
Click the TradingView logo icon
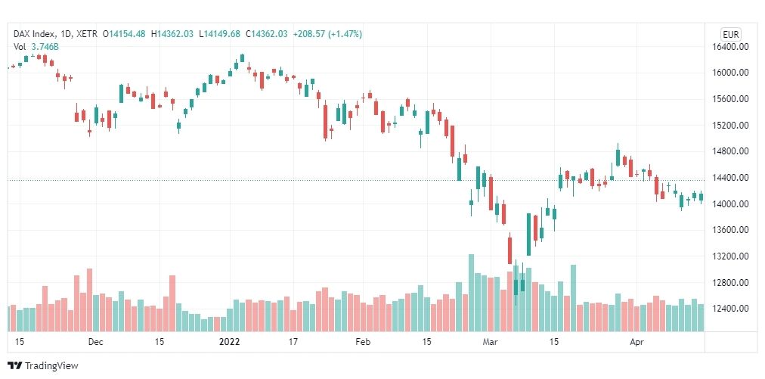tap(14, 366)
